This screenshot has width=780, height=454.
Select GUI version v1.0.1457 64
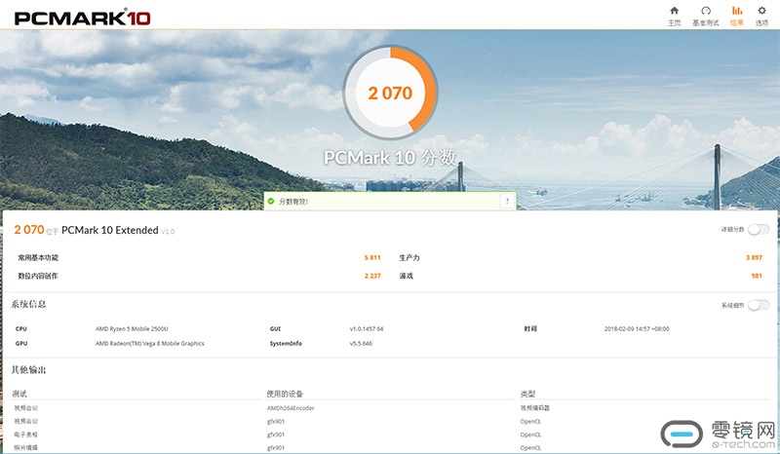367,328
